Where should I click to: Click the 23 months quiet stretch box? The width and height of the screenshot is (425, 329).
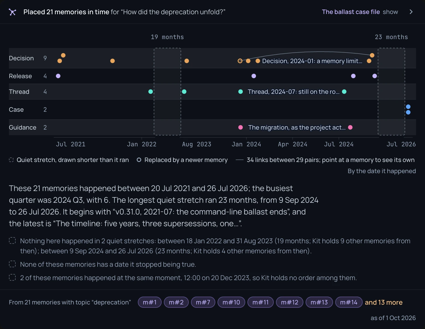[x=391, y=92]
